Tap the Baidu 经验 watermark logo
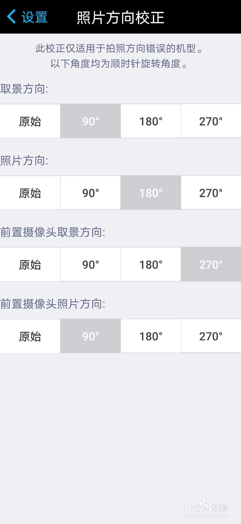Image resolution: width=241 pixels, height=524 pixels. pos(206,508)
